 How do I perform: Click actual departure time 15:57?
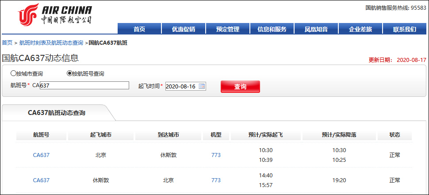point(266,185)
